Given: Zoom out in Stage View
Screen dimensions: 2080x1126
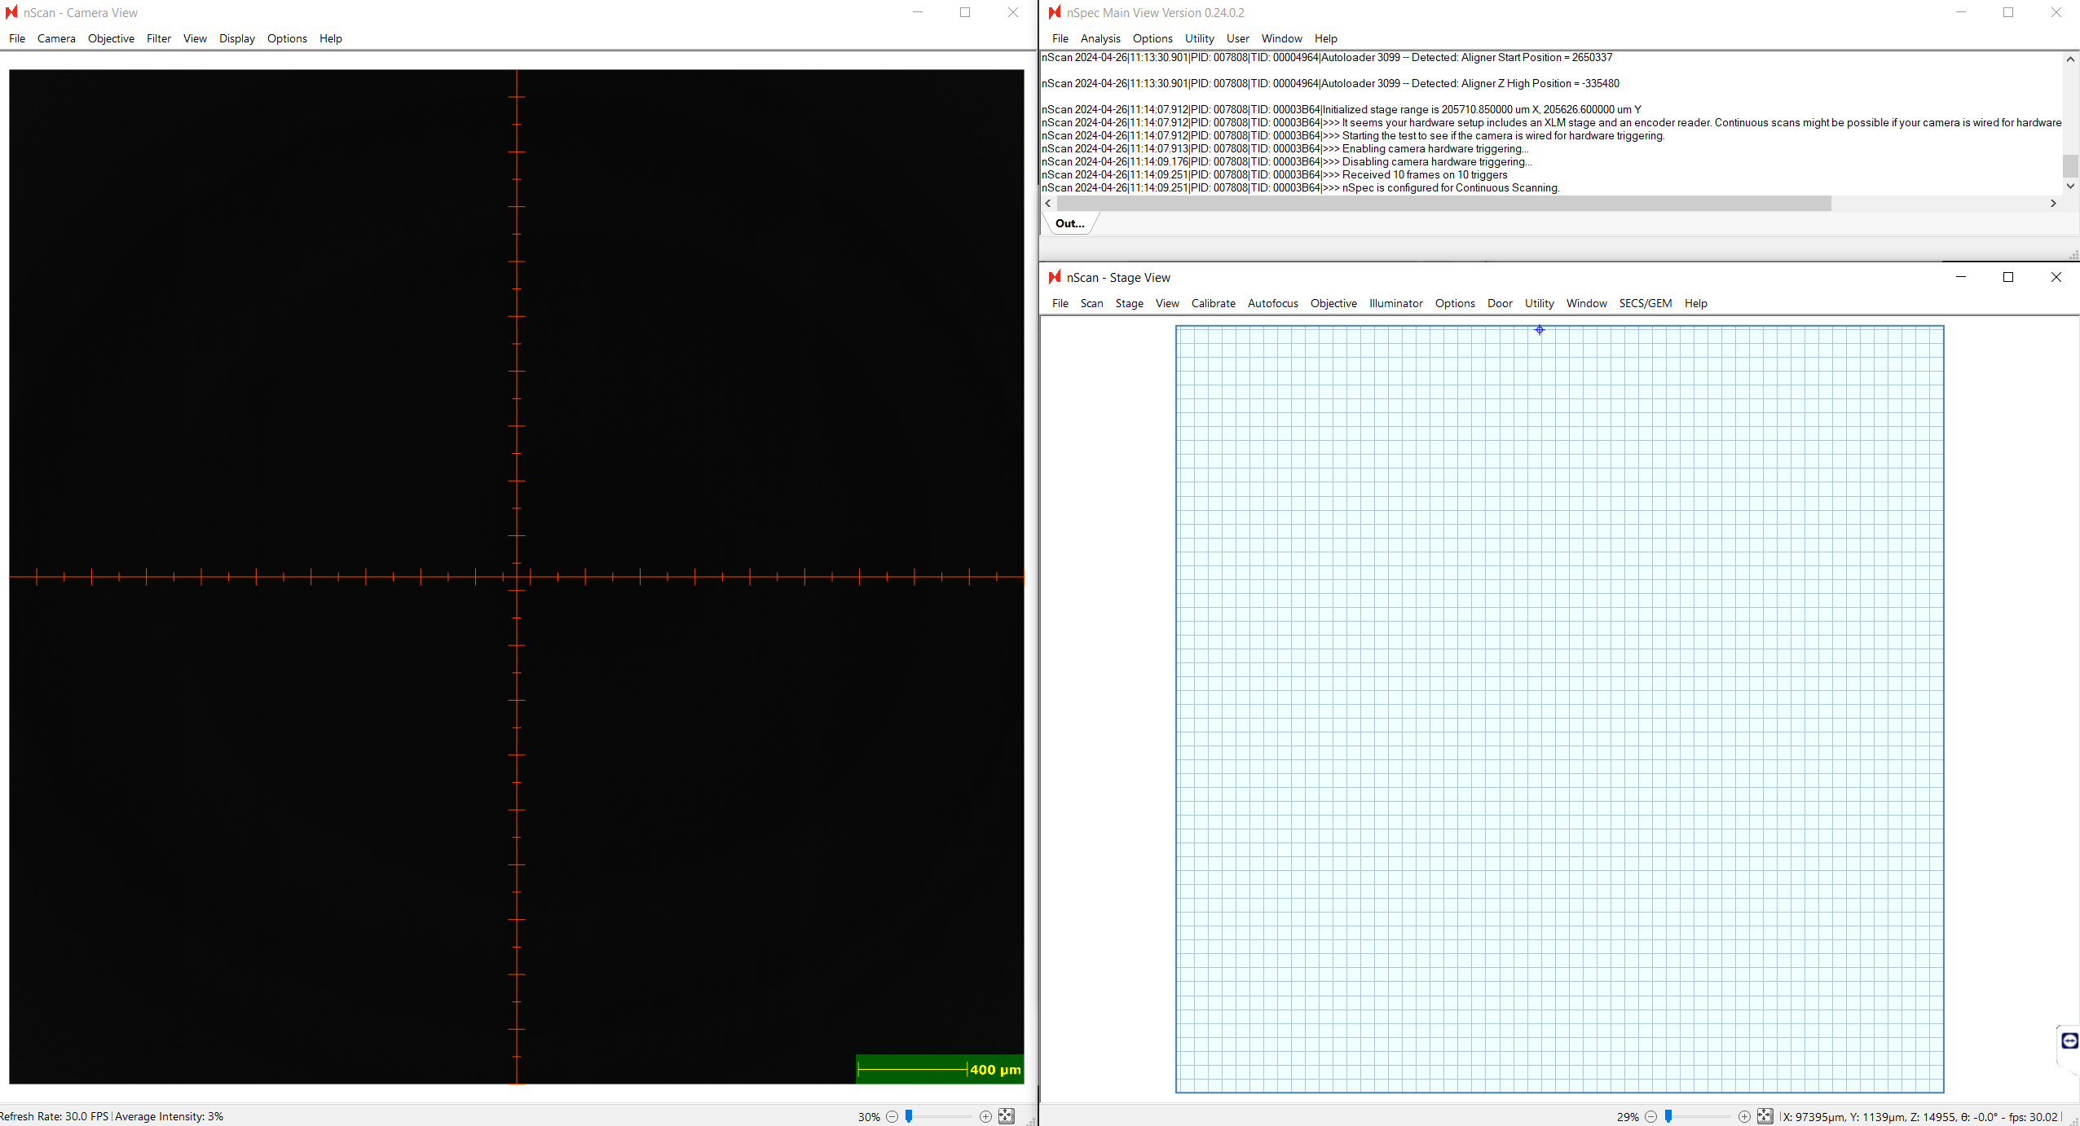Looking at the screenshot, I should pos(1650,1116).
